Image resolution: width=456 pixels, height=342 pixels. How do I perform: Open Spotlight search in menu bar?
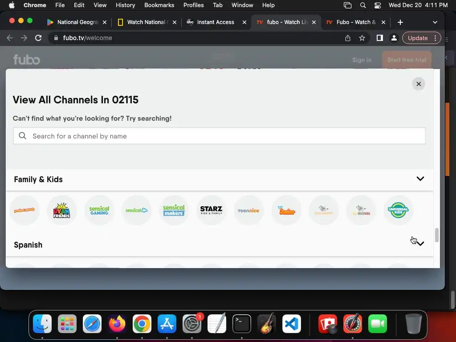pos(362,5)
